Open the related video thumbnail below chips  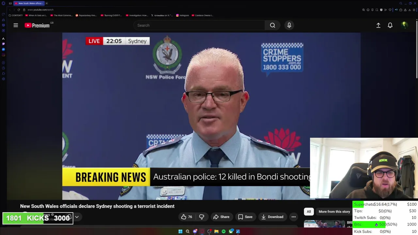(x=324, y=224)
